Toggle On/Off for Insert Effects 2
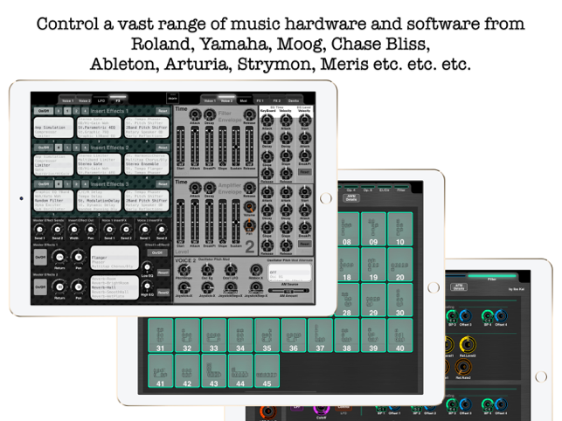 [44, 148]
